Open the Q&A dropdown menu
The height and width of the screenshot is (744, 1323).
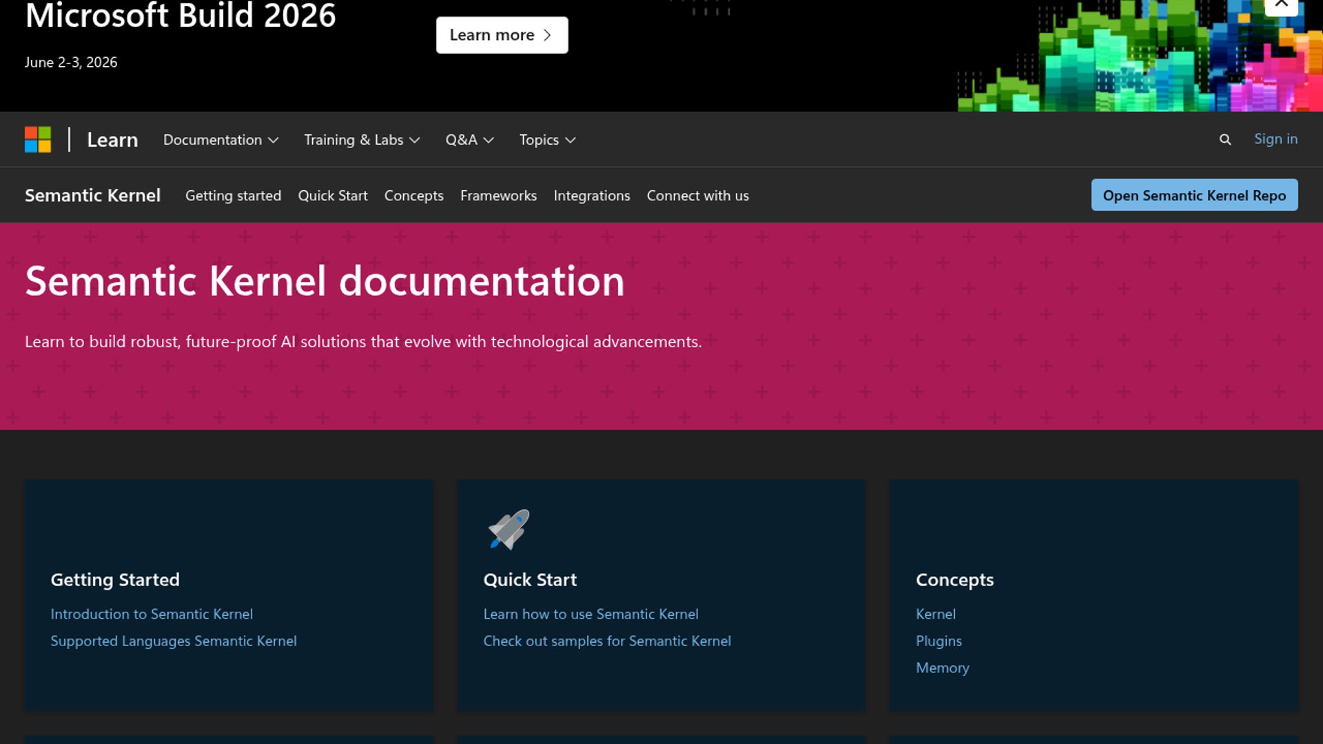469,140
